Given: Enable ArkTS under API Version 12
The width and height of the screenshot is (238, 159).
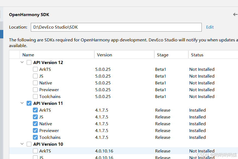Looking at the screenshot, I should 35,69.
